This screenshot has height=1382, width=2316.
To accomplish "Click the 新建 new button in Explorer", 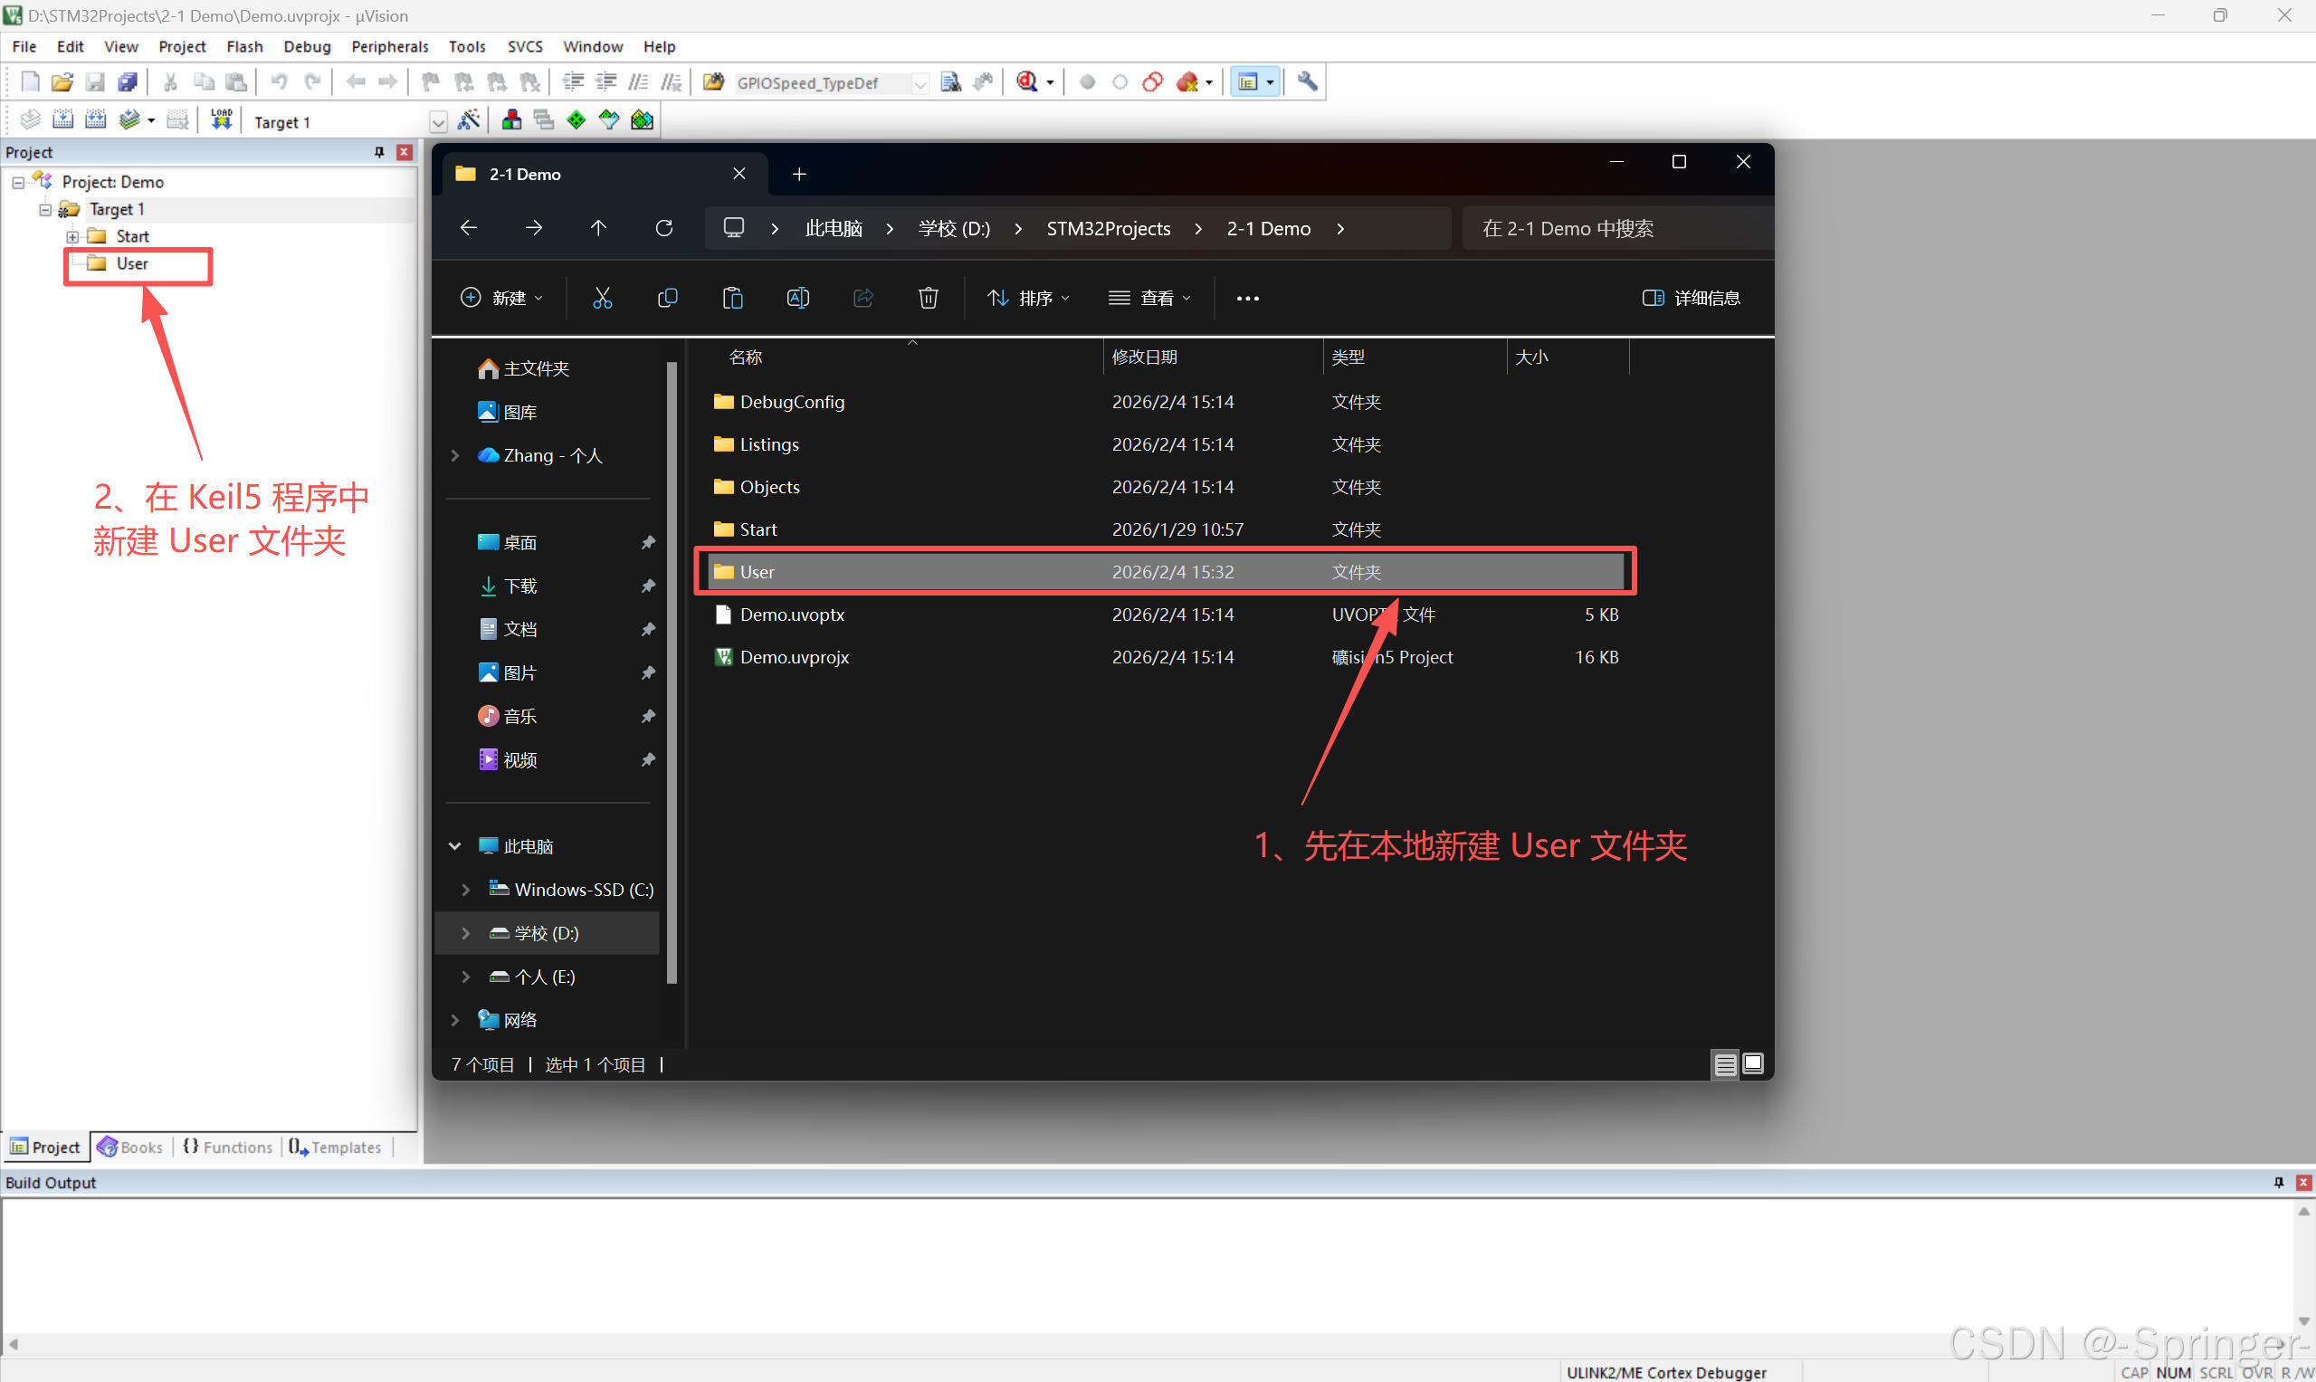I will click(501, 298).
